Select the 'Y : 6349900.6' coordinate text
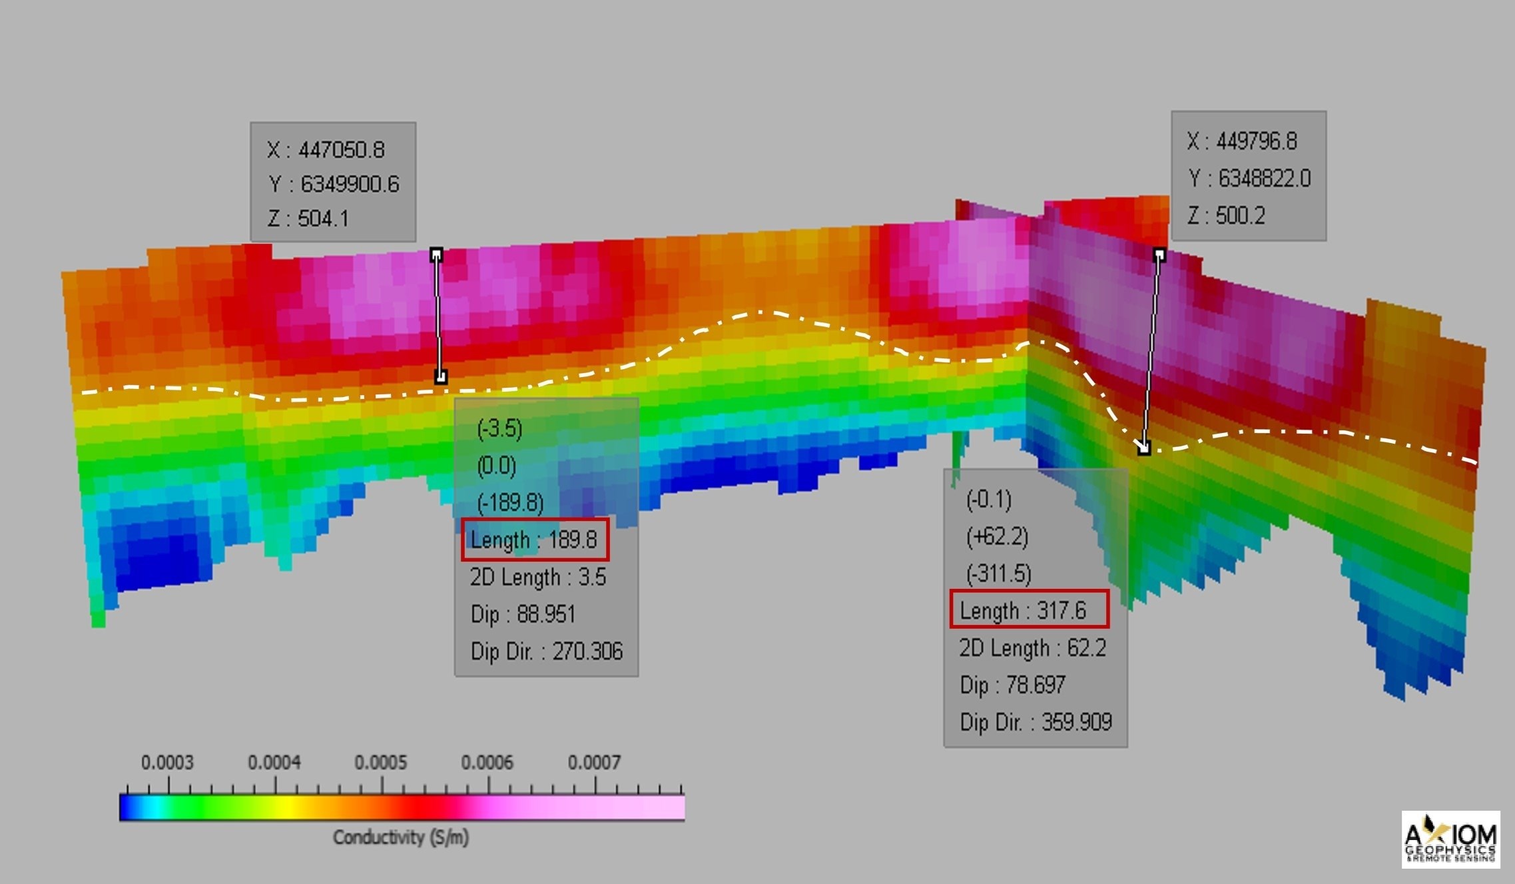 (x=334, y=184)
